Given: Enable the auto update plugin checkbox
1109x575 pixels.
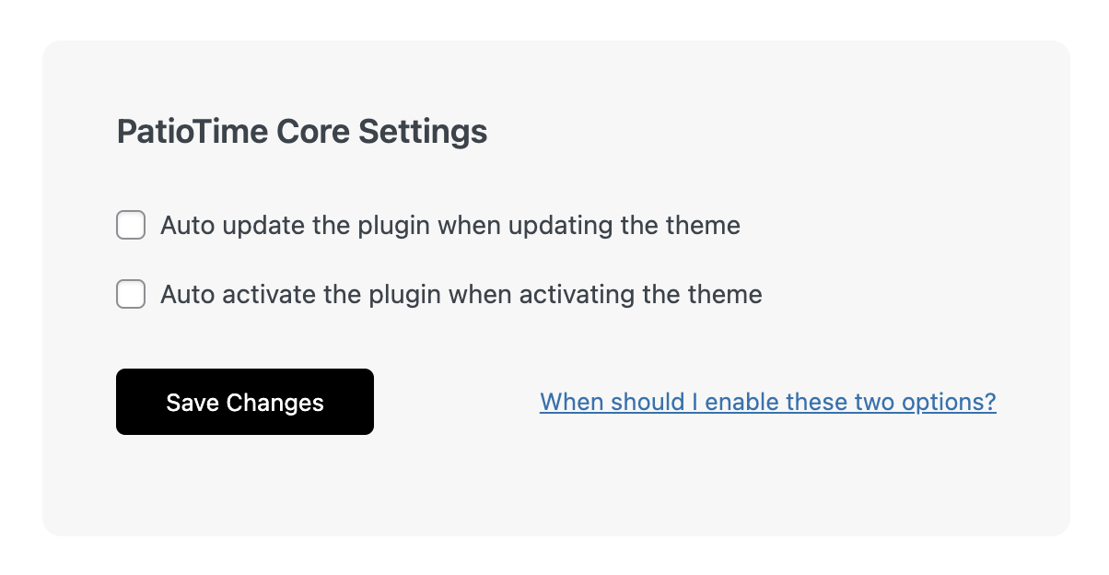Looking at the screenshot, I should tap(131, 225).
